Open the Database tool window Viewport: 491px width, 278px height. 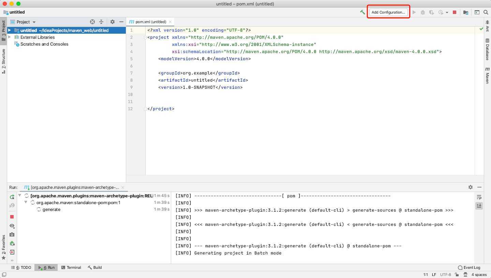pyautogui.click(x=487, y=49)
